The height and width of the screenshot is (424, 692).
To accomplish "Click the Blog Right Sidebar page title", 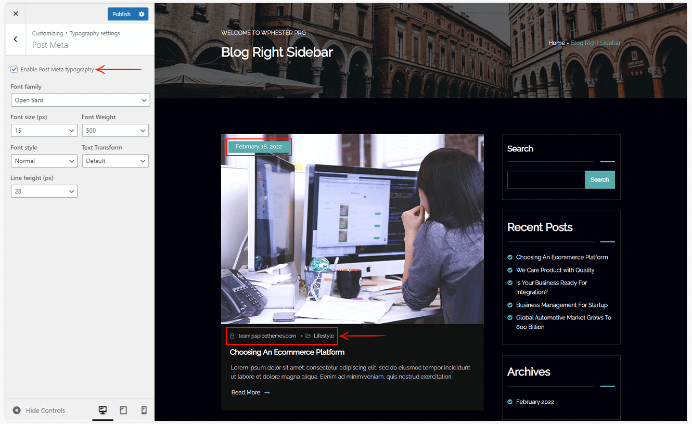I will [x=277, y=52].
